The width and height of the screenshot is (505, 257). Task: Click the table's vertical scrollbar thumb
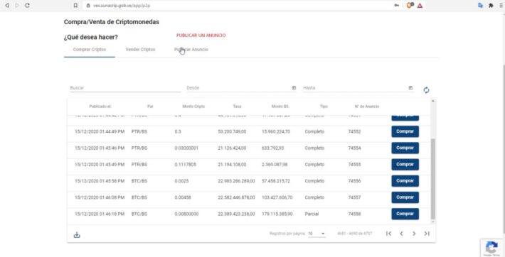pos(433,179)
